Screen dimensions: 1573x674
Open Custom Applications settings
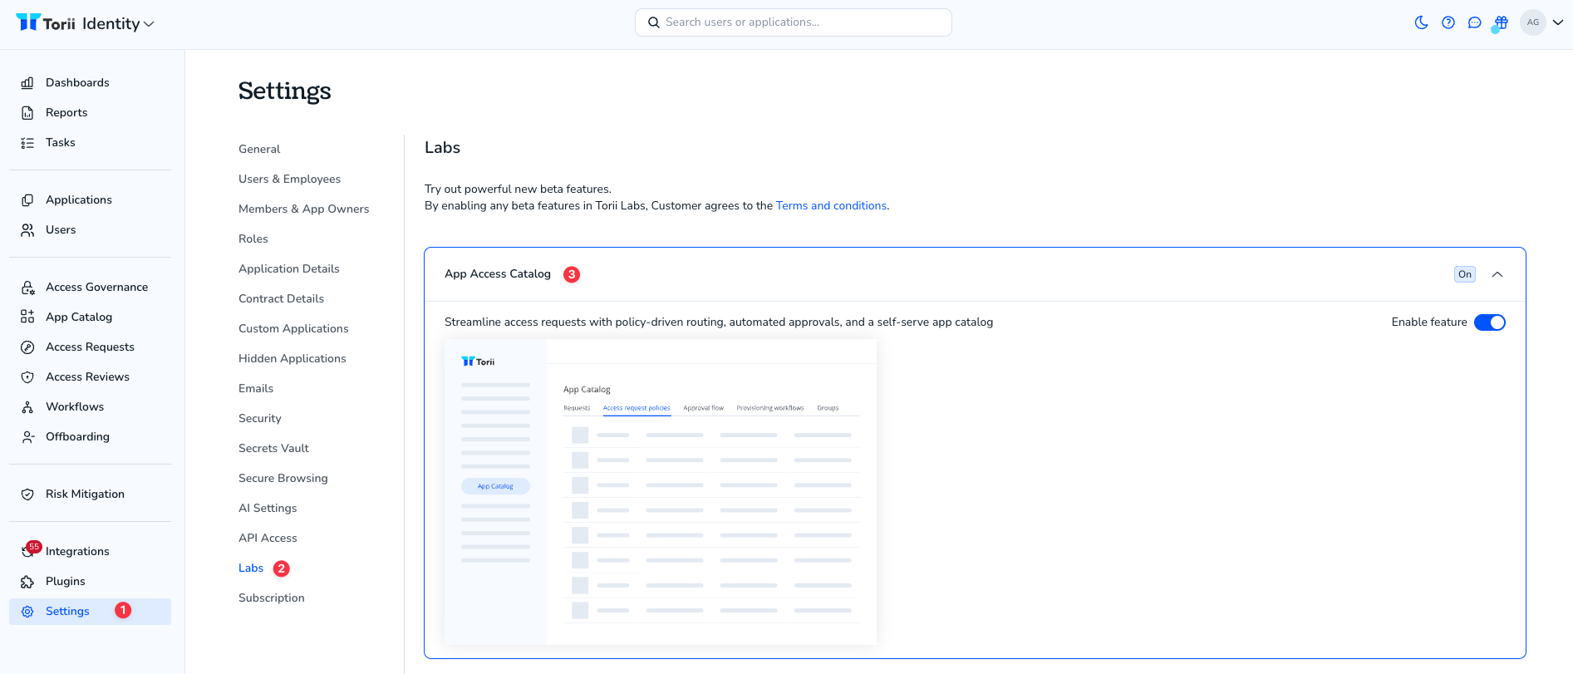[293, 328]
